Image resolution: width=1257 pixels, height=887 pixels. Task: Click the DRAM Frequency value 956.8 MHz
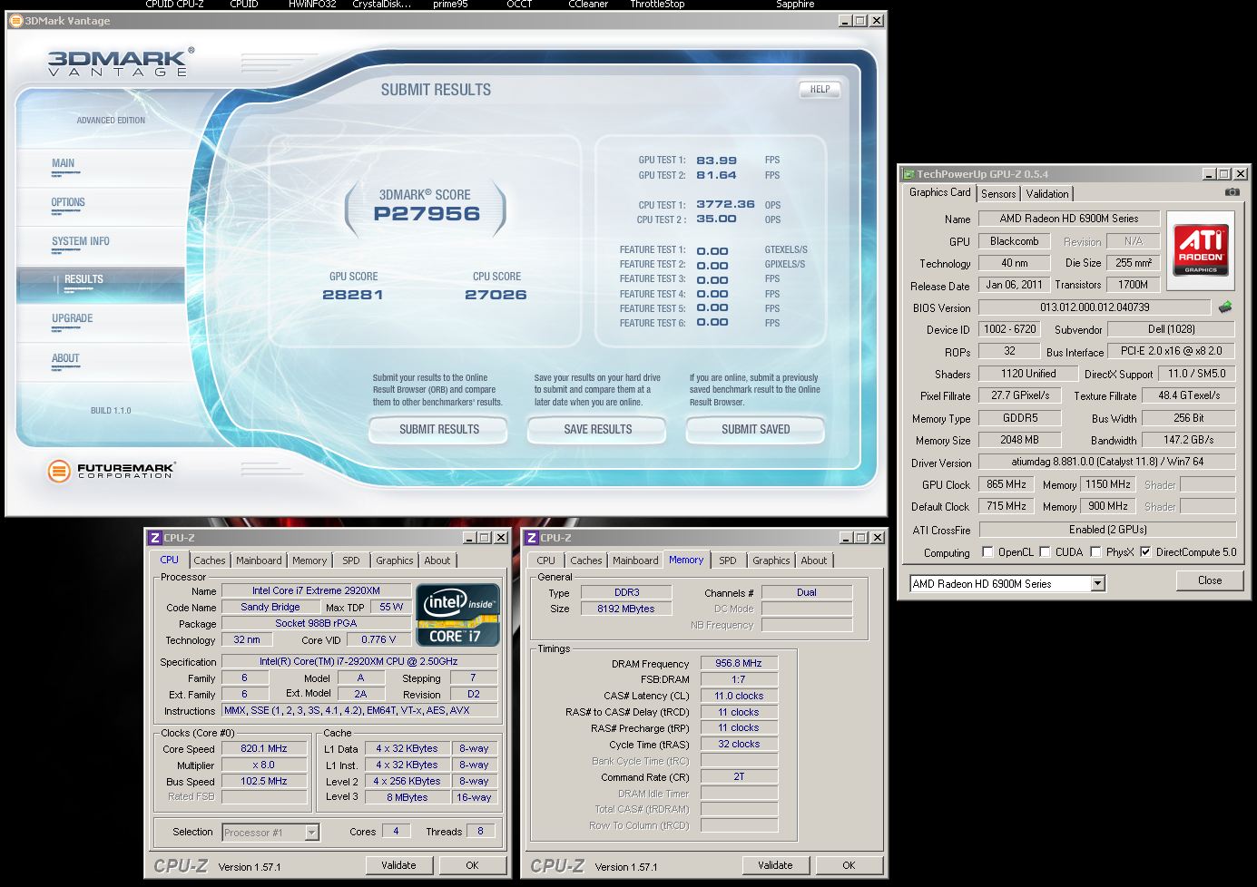[x=738, y=663]
